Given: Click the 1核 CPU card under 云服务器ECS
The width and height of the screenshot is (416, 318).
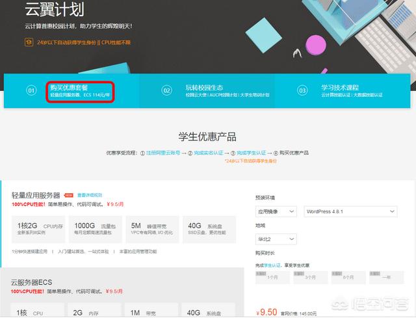Looking at the screenshot, I should click(x=38, y=310).
